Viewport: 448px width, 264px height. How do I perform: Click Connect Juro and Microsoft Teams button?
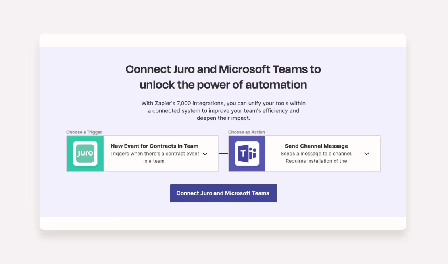pos(223,193)
